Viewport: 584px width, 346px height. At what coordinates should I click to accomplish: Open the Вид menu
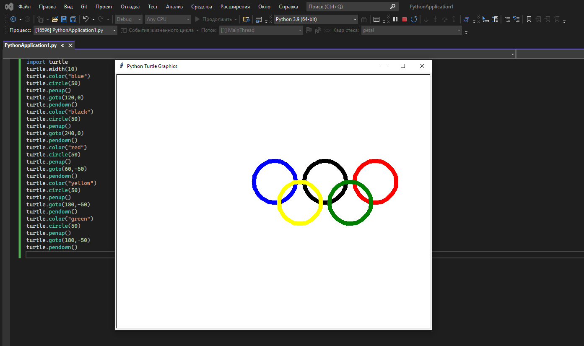[x=68, y=7]
